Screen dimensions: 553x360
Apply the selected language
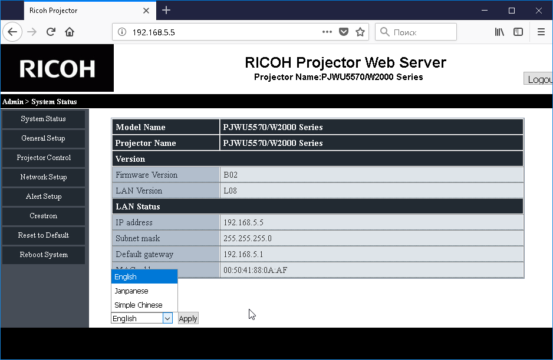click(x=188, y=318)
